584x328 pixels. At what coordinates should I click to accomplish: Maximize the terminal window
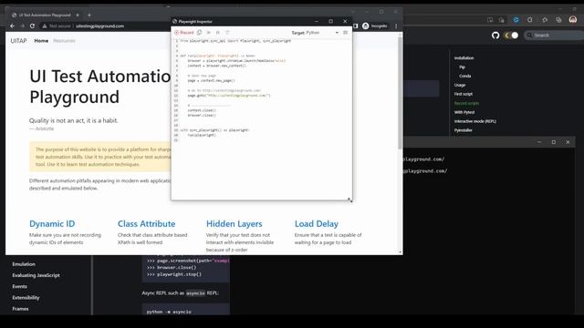coord(554,142)
